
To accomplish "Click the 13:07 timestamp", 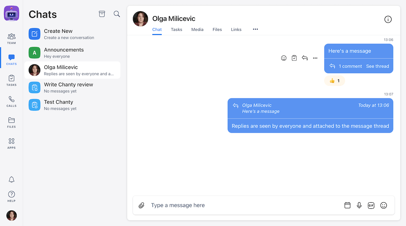I will click(388, 94).
